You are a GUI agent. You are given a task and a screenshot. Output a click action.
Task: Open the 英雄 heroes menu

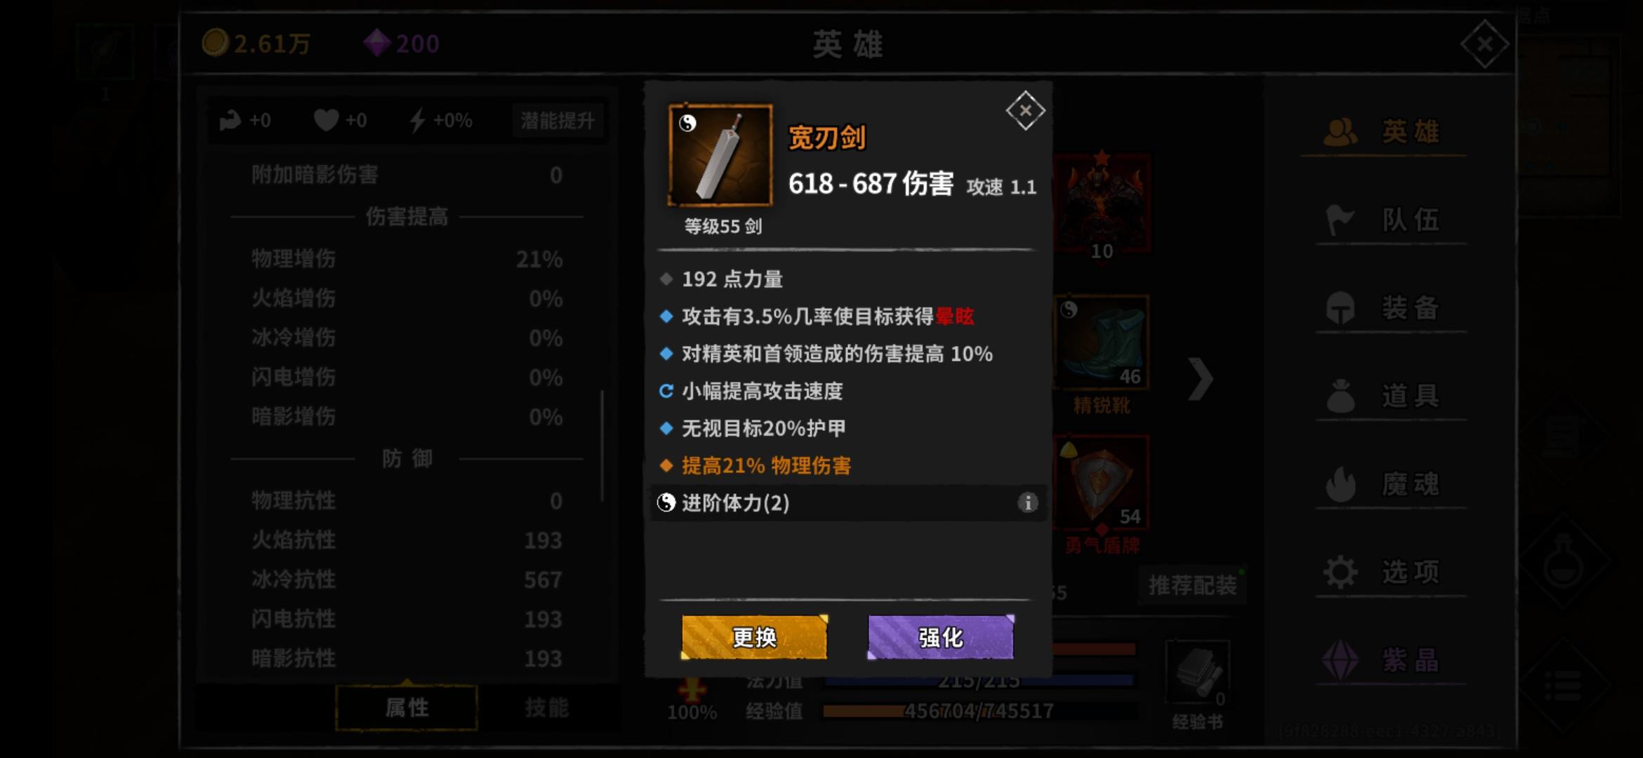point(1383,132)
